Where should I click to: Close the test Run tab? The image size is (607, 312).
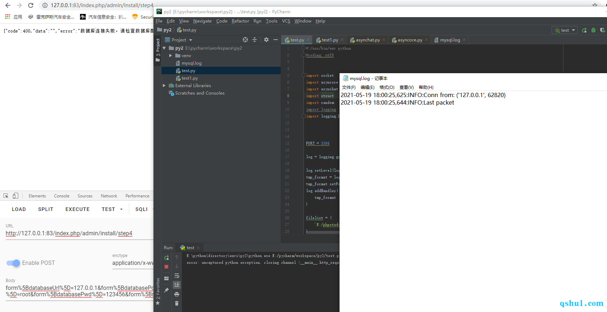198,248
